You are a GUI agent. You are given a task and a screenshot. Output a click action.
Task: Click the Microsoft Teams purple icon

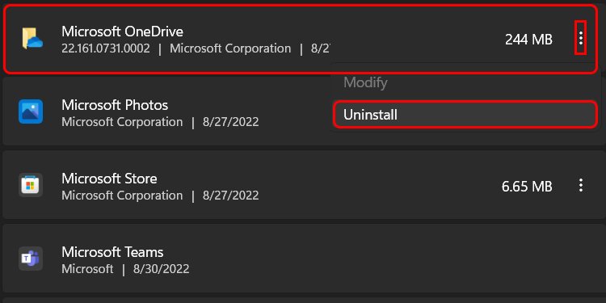click(x=31, y=259)
